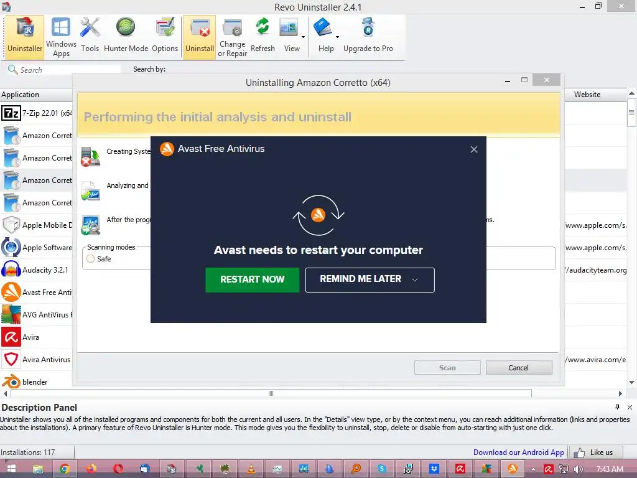Click the Like us button

coord(595,452)
